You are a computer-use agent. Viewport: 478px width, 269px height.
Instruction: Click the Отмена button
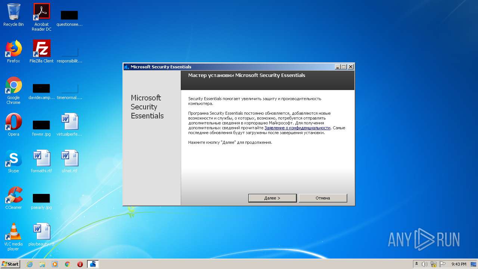click(323, 198)
